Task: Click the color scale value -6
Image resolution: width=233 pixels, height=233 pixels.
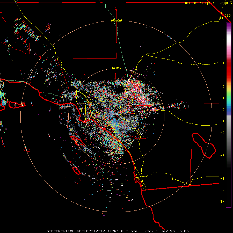Action: (x=222, y=179)
